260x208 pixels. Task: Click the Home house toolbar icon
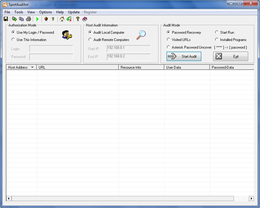pyautogui.click(x=62, y=19)
